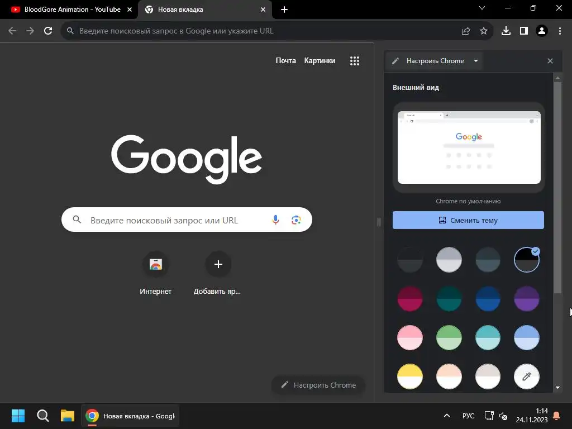Open the downloads icon in toolbar
This screenshot has width=572, height=429.
pyautogui.click(x=506, y=31)
